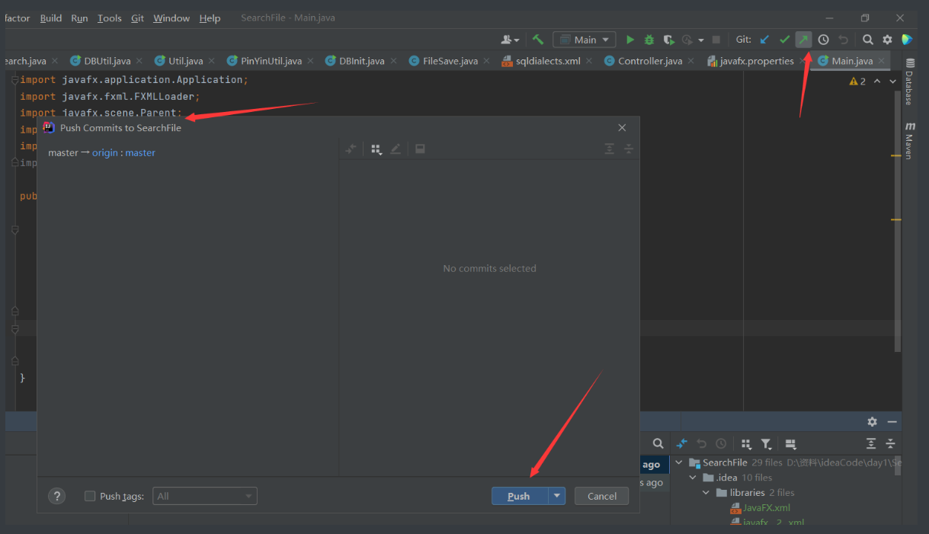Debug Main with bug icon

pyautogui.click(x=649, y=40)
